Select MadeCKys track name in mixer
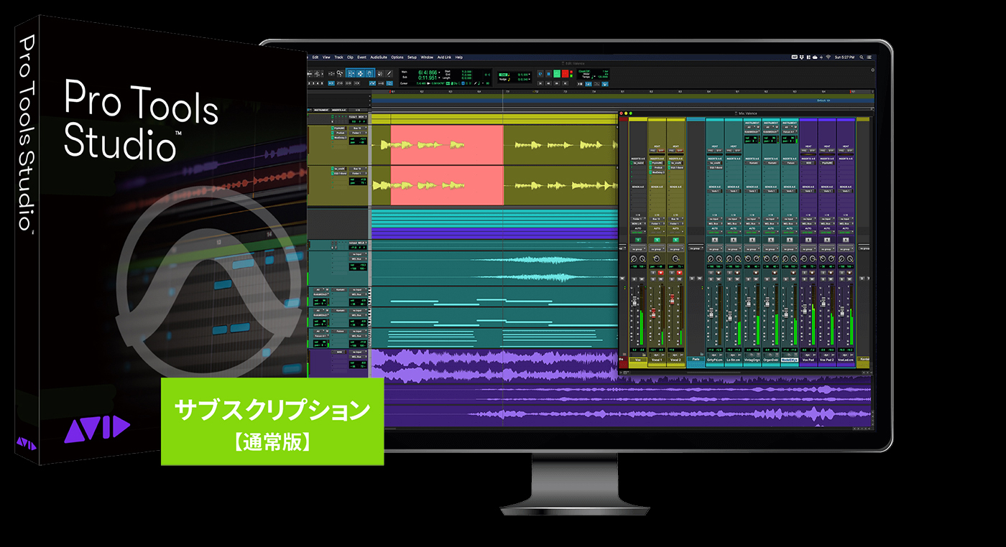1006x547 pixels. (x=790, y=360)
